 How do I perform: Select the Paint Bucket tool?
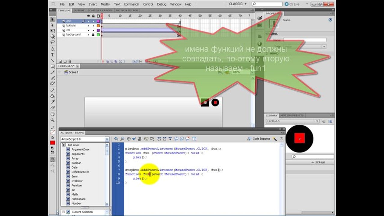click(53, 96)
